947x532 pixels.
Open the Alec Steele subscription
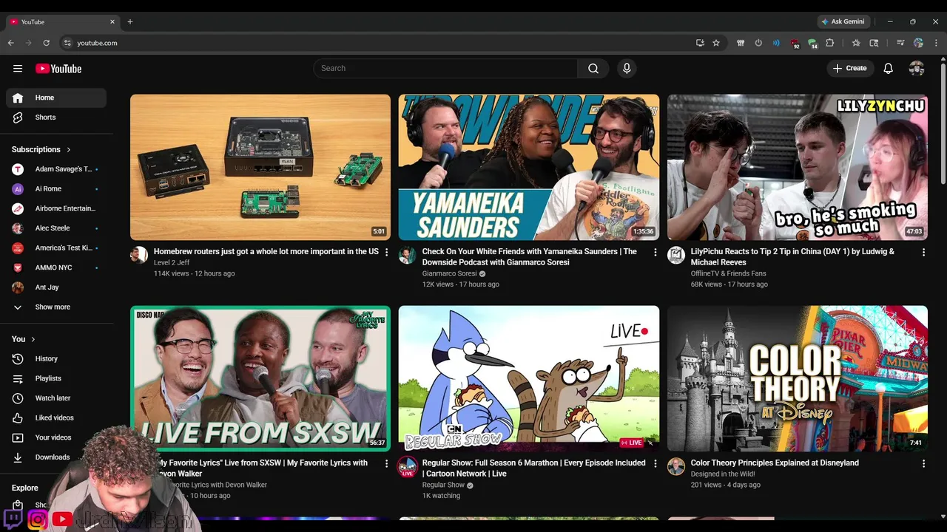56,228
